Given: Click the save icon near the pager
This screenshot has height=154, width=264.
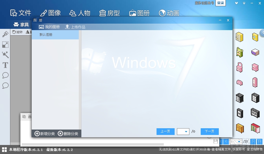Looking at the screenshot, I should (216, 141).
